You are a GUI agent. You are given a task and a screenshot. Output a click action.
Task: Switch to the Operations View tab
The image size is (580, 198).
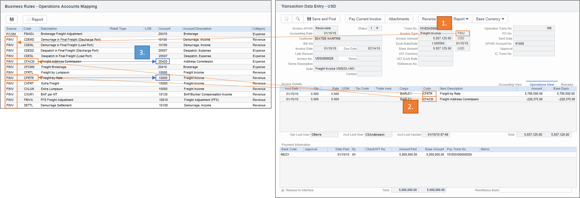(x=542, y=84)
